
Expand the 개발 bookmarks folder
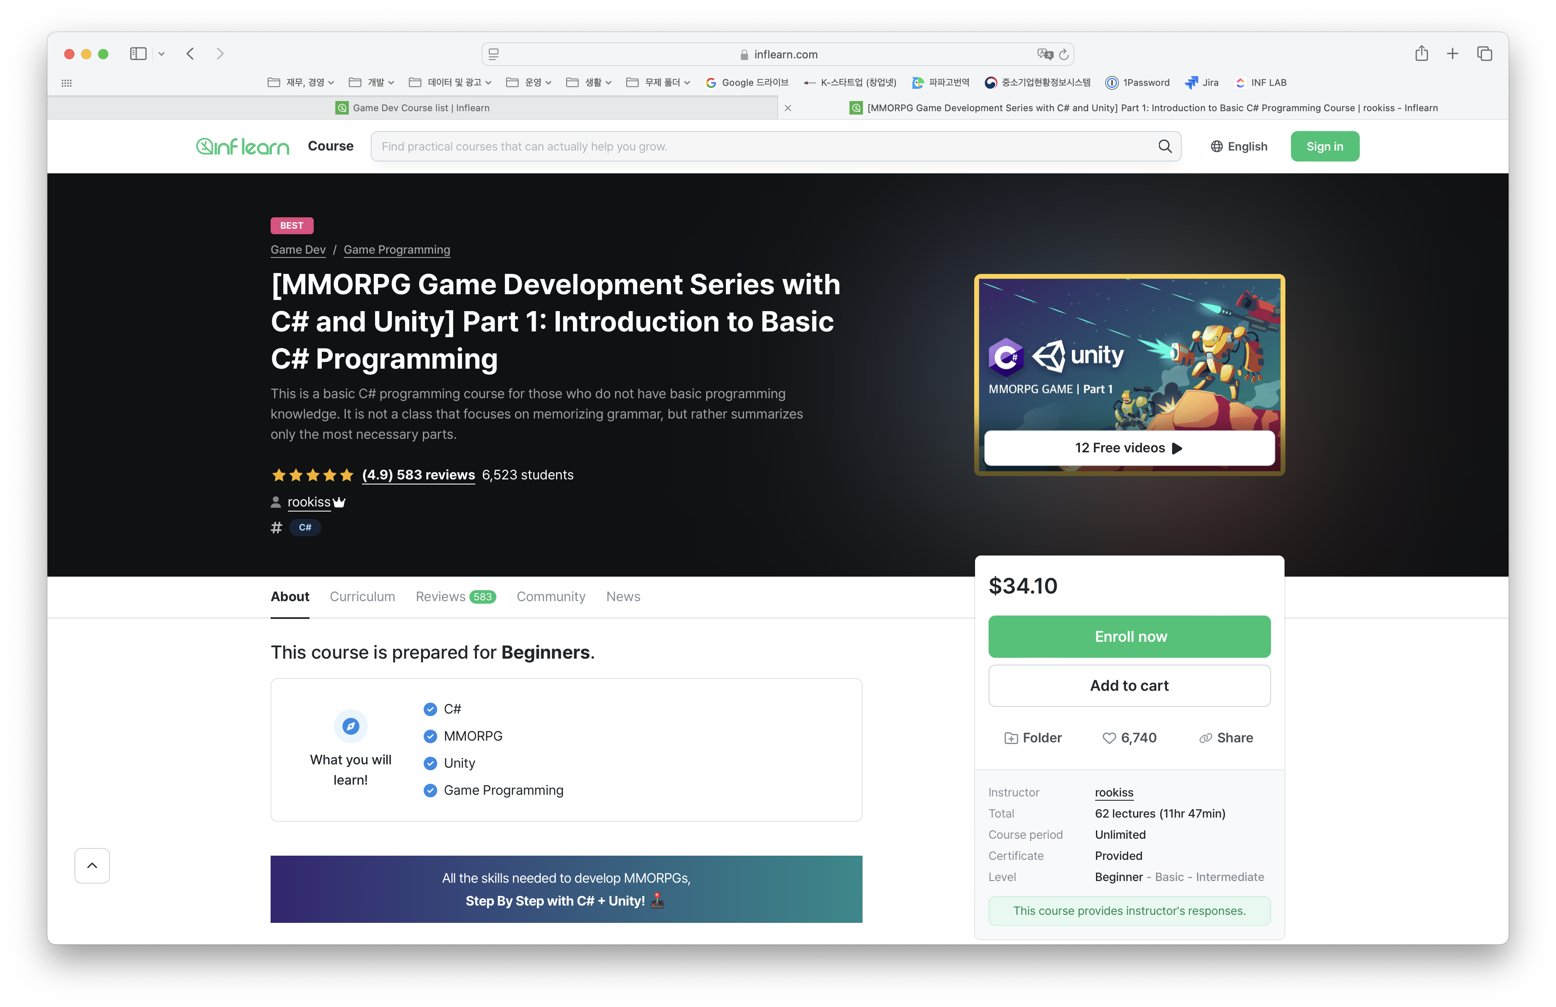pos(371,82)
